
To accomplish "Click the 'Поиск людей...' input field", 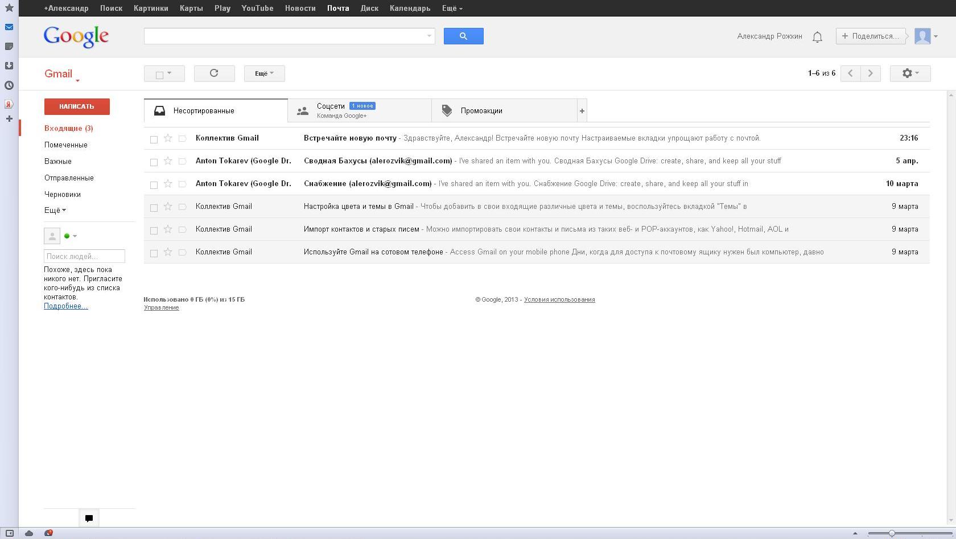I will 84,256.
